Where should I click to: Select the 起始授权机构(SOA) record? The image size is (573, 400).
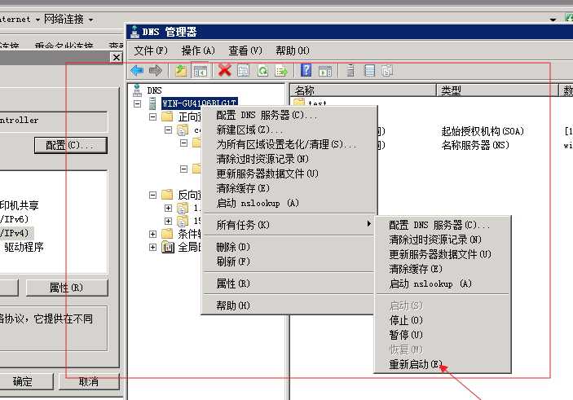click(483, 131)
